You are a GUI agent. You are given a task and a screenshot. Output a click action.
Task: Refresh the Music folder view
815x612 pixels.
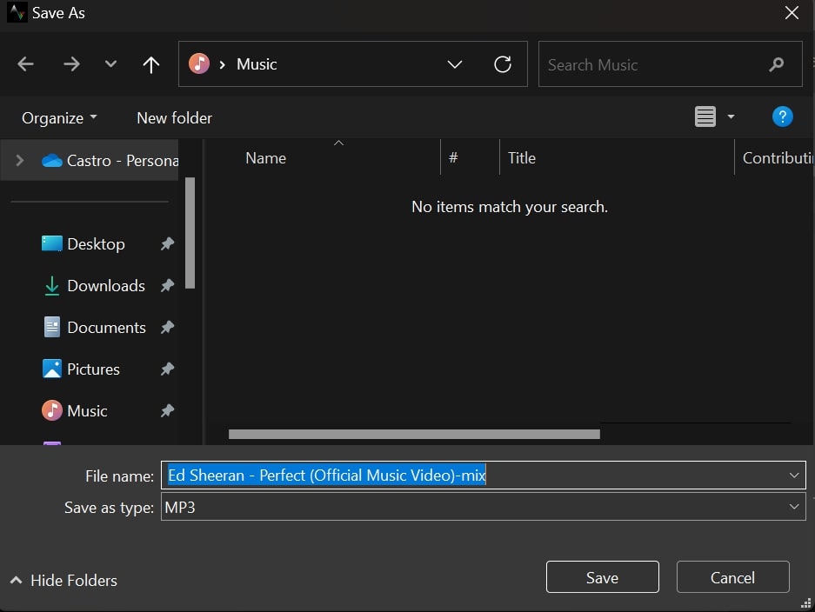point(502,64)
